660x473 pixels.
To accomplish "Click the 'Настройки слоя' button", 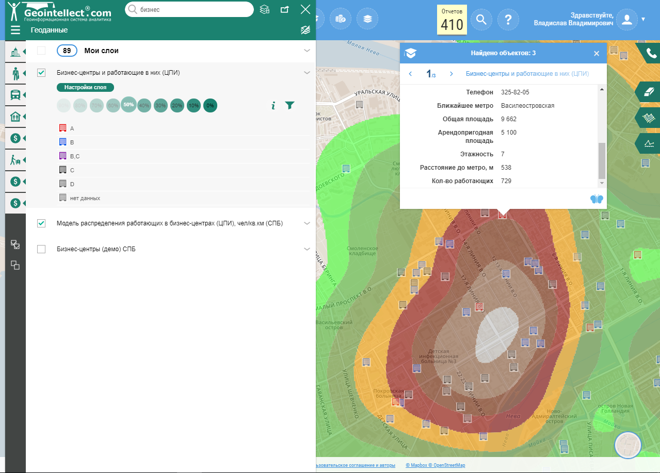I will (85, 88).
